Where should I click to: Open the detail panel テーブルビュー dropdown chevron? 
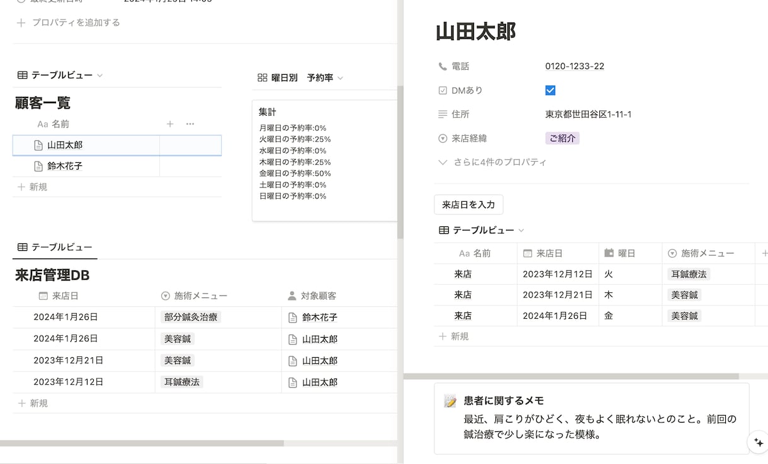point(521,231)
